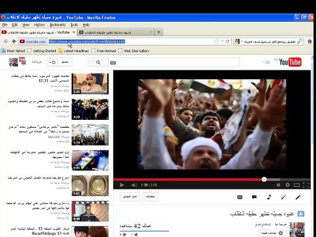Switch to the second YouTube tab
Viewport: 316px width, 237px height.
[x=115, y=32]
